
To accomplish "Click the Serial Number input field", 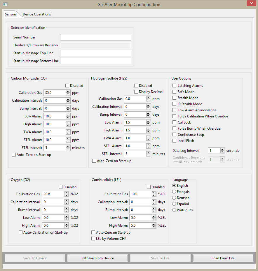I will tap(95, 37).
